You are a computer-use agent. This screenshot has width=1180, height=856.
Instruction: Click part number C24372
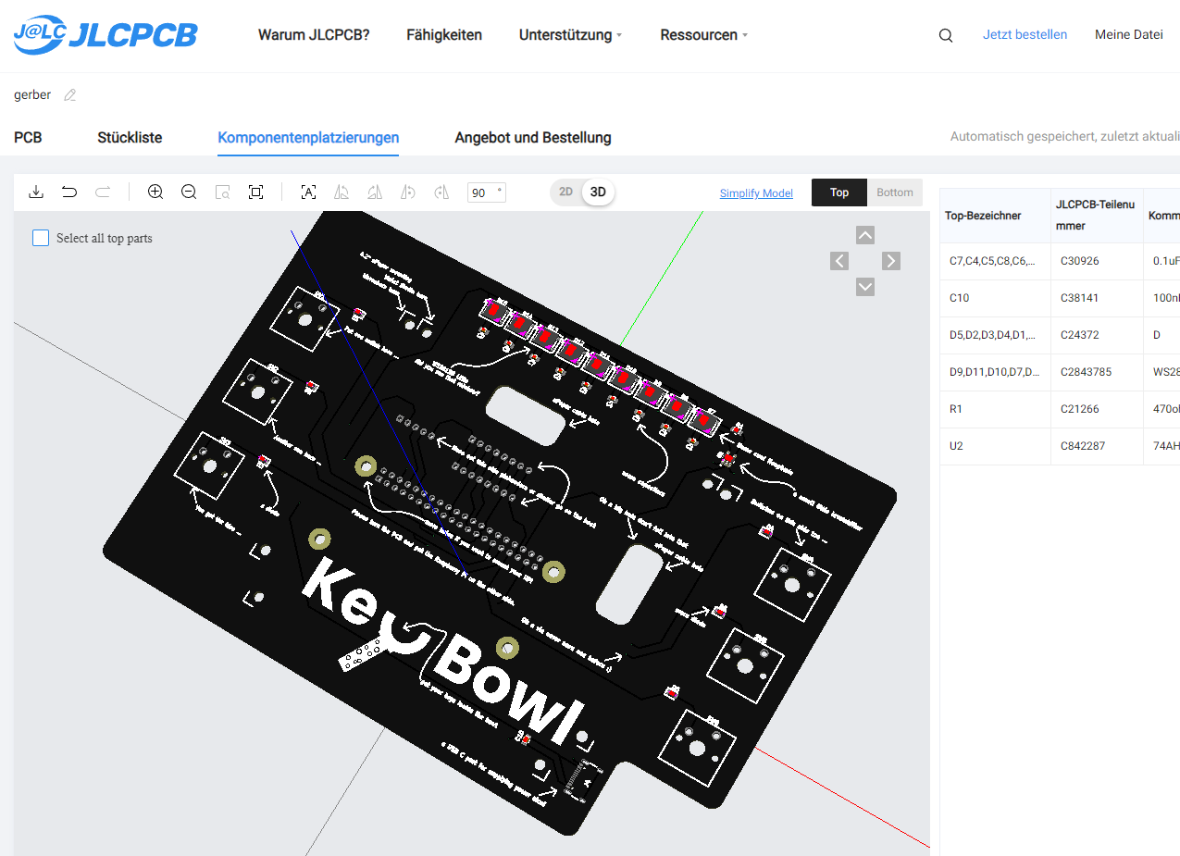(x=1080, y=335)
